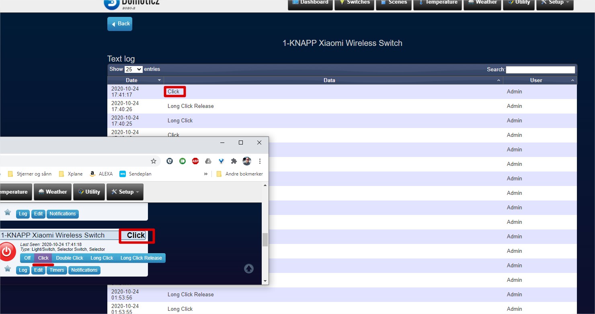Click the '1-KNAPP Xiaomi Wireless Switch' page title
Viewport: 595px width, 314px height.
[343, 43]
